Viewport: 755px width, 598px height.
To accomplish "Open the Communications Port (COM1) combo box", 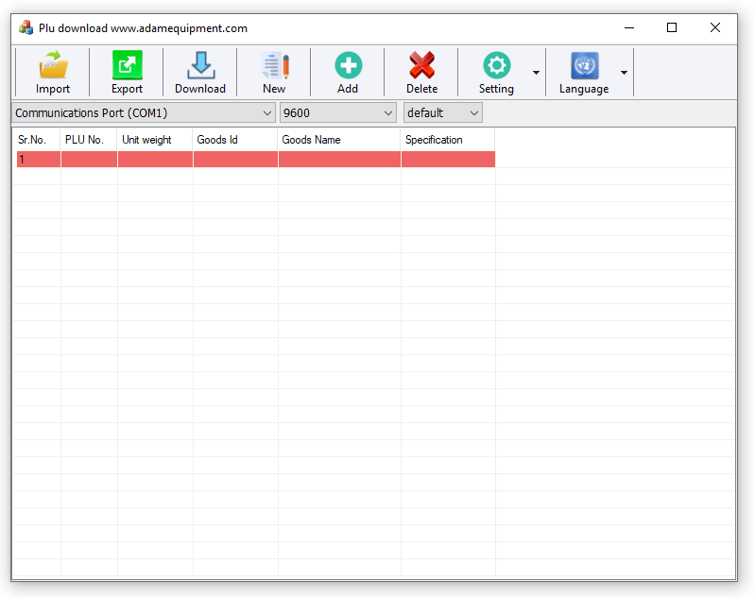I will (x=144, y=113).
